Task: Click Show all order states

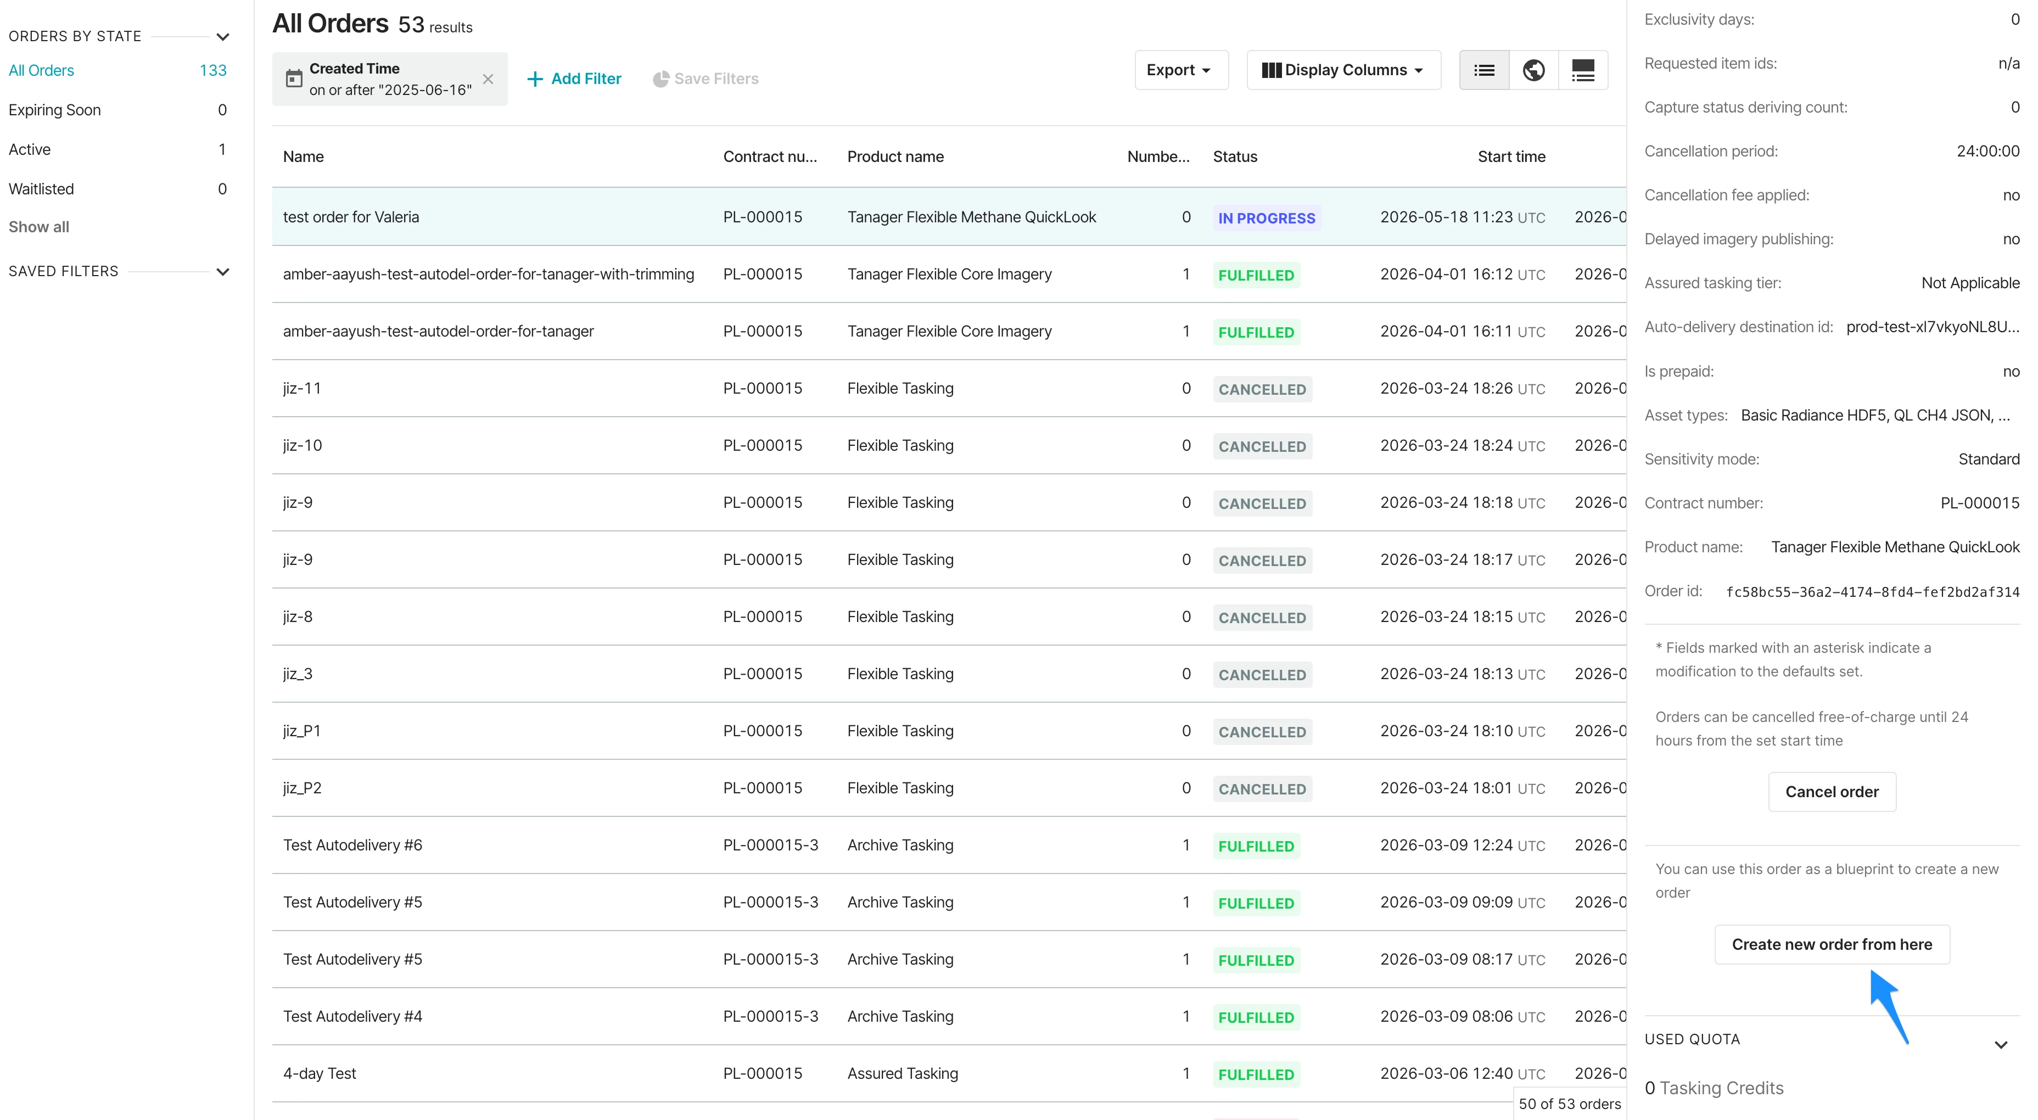Action: [x=39, y=227]
